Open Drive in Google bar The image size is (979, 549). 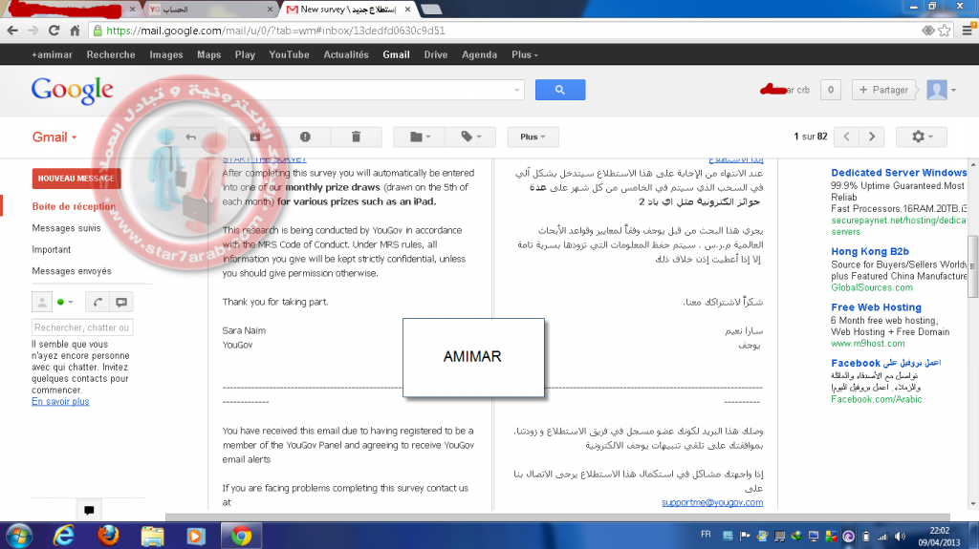(x=436, y=55)
